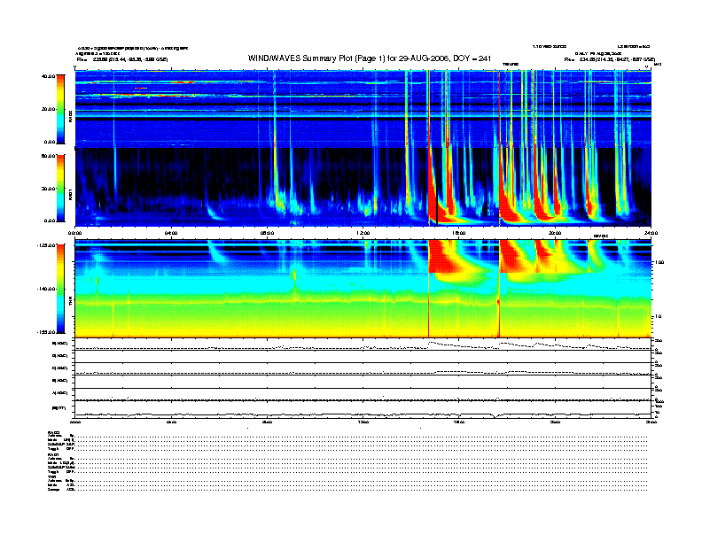Click the RAD1 heading in bottom status listing
Image resolution: width=702 pixels, height=542 pixels.
click(x=54, y=455)
